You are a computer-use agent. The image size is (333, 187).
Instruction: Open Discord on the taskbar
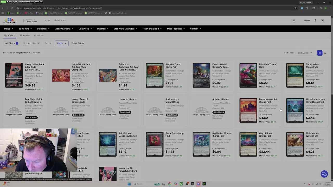tap(198, 184)
